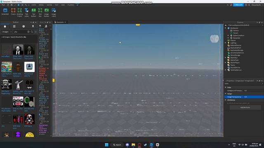This screenshot has height=148, width=264.
Task: Switch to the HOME ribbon tab
Action: (34, 5)
